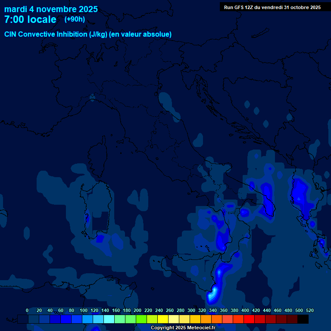Viewport: 331px width, 331px height.
Task: Click the brightest CIN hotspot off southeastern Sicily
Action: [212, 296]
